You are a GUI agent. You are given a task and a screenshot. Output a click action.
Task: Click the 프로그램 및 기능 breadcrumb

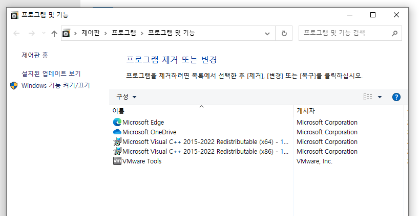(x=172, y=33)
